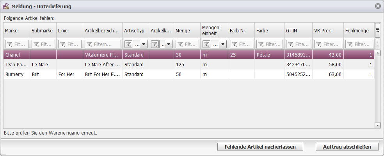Click the column chooser icon in table header
This screenshot has height=156, width=384.
377,30
